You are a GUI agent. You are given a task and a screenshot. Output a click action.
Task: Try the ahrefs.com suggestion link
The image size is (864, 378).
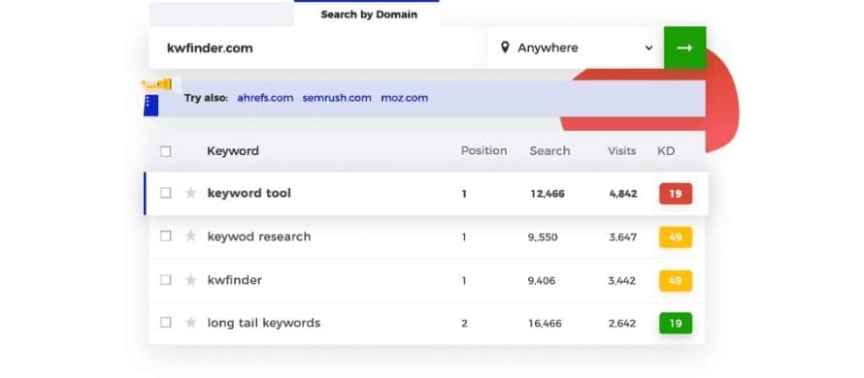265,98
